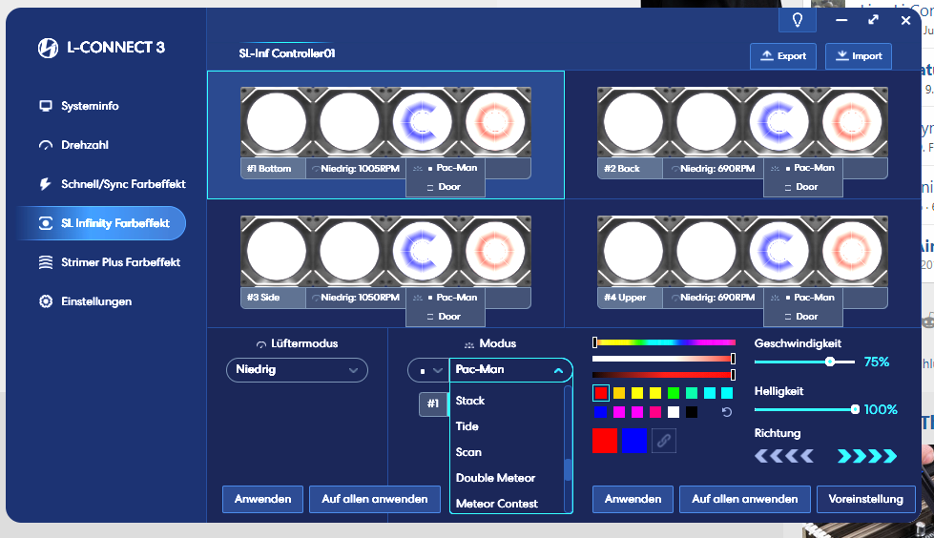This screenshot has height=538, width=934.
Task: Pick the green preset color swatch
Action: tap(674, 393)
